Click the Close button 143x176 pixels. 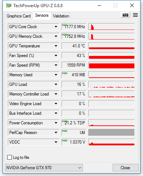125,168
